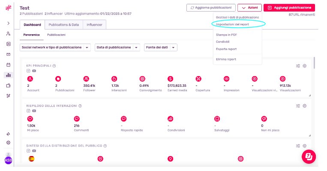Screen dimensions: 327x171
Task: Open the mail envelope sidebar icon
Action: tap(8, 54)
